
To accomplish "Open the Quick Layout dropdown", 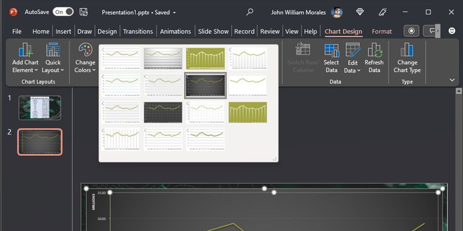I will pos(53,58).
